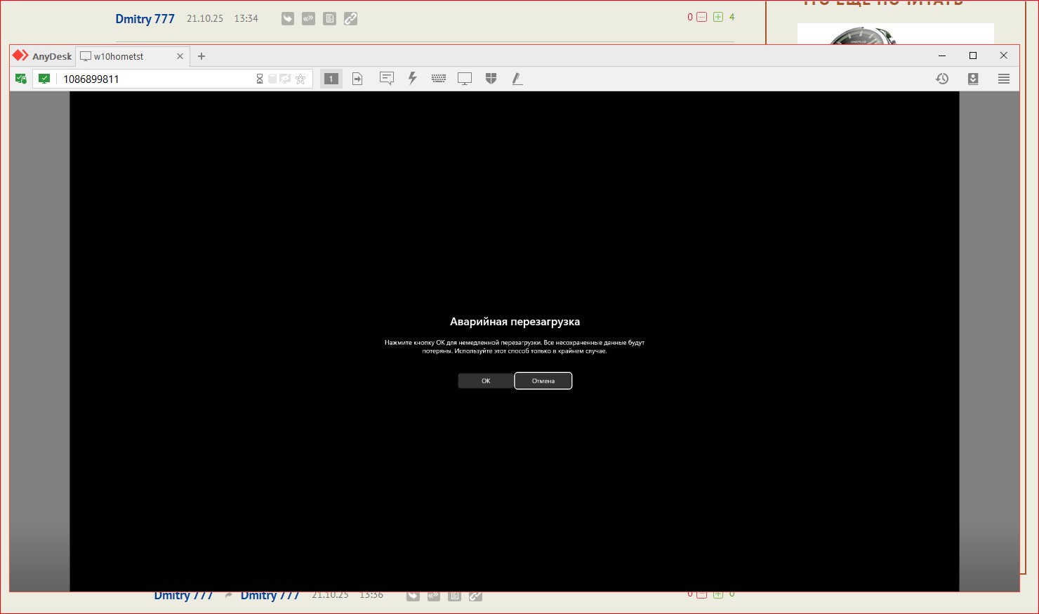Open the display settings monitor icon
This screenshot has height=614, width=1039.
464,79
